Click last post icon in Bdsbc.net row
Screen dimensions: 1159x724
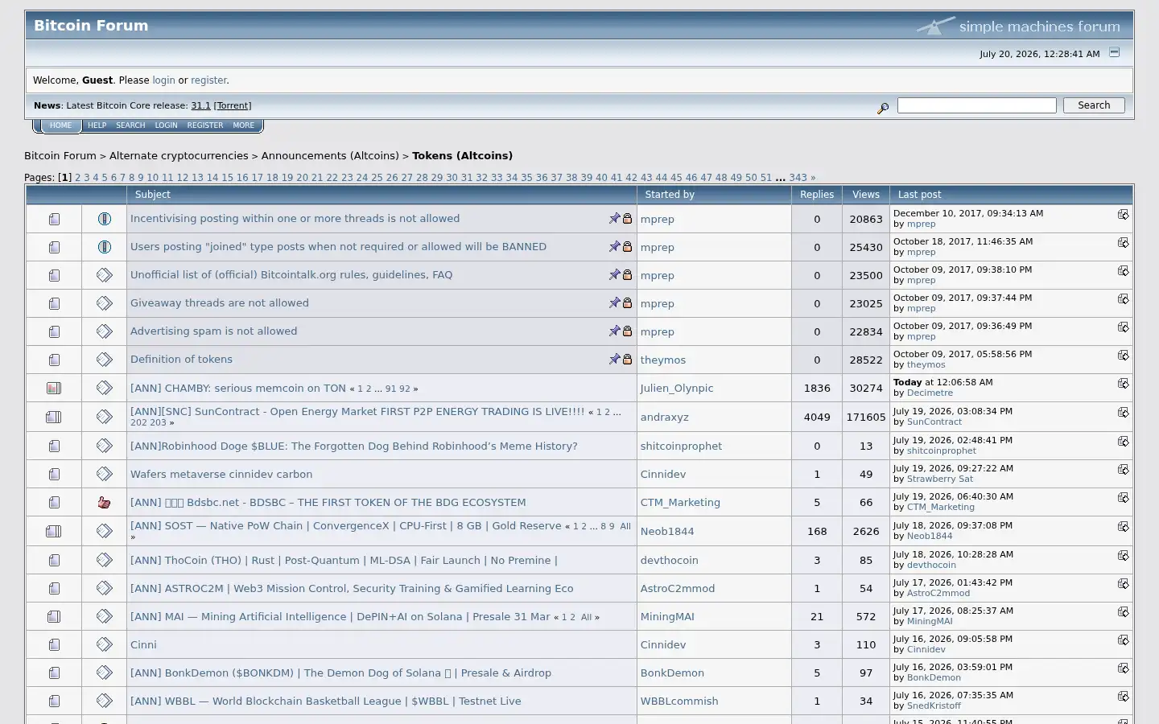point(1123,497)
